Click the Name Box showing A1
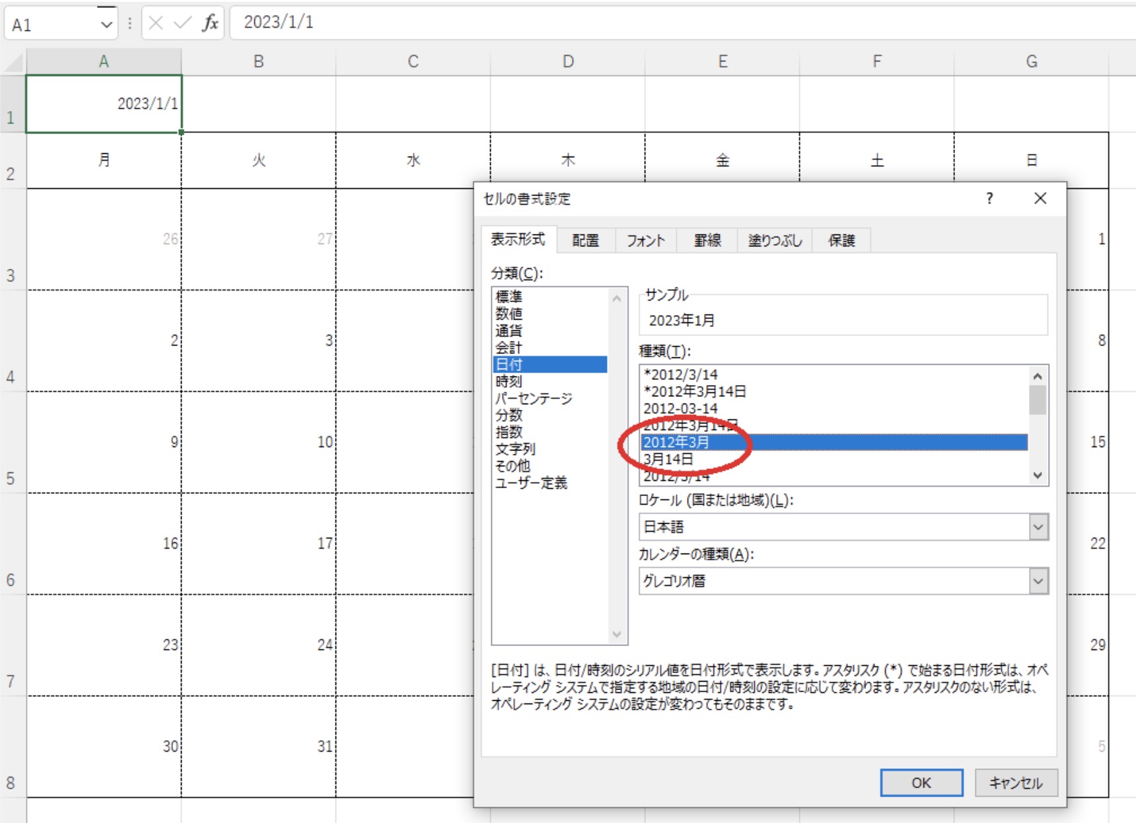 [x=52, y=25]
